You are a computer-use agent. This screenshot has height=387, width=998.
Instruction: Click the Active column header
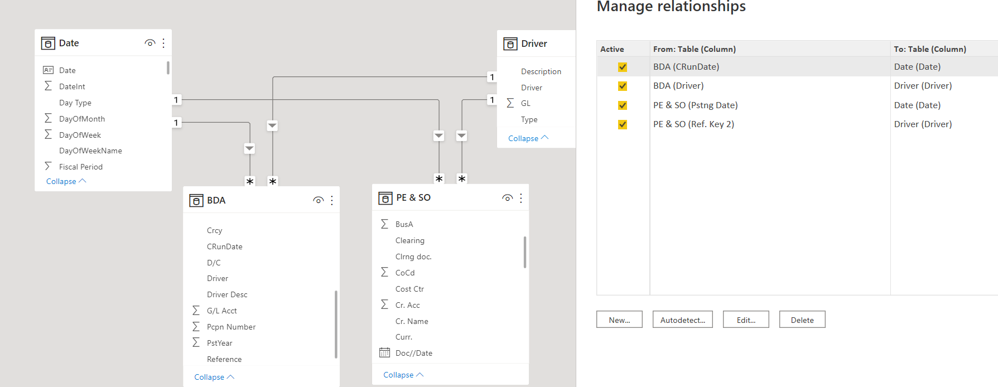tap(623, 49)
